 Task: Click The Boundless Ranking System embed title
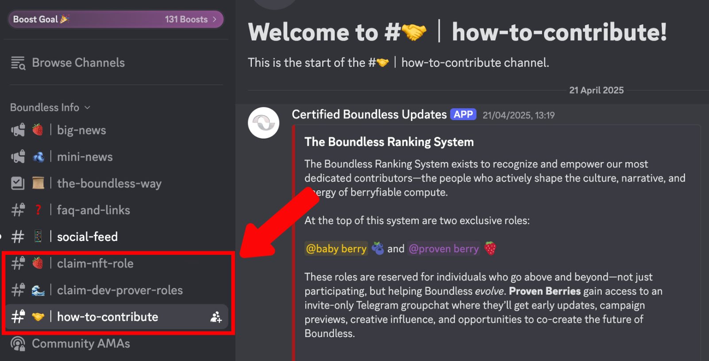point(389,142)
